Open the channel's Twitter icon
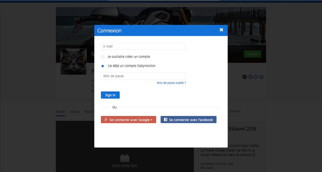Image resolution: width=322 pixels, height=172 pixels. pyautogui.click(x=256, y=77)
